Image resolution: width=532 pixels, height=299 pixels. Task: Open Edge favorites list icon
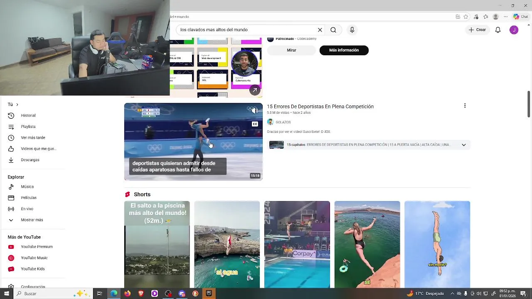485,17
